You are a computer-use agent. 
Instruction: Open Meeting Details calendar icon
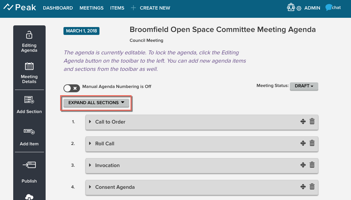coord(29,66)
